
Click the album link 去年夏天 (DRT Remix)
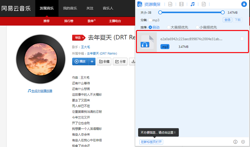[102, 53]
